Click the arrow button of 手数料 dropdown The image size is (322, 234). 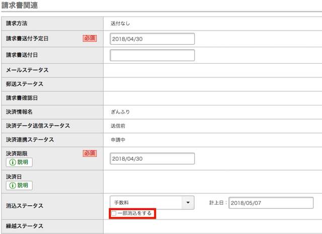point(188,202)
